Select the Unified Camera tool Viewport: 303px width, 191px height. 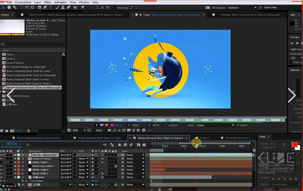coord(27,7)
